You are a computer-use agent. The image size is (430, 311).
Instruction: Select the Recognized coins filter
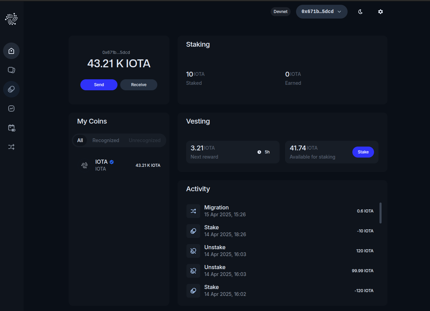(105, 140)
